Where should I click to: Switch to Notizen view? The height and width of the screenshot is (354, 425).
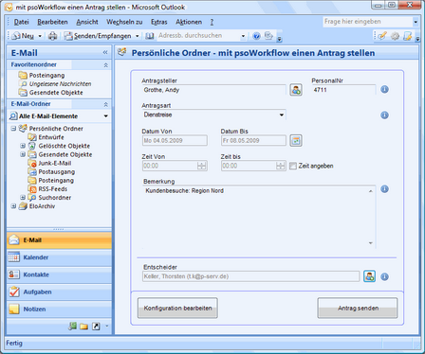coord(59,310)
